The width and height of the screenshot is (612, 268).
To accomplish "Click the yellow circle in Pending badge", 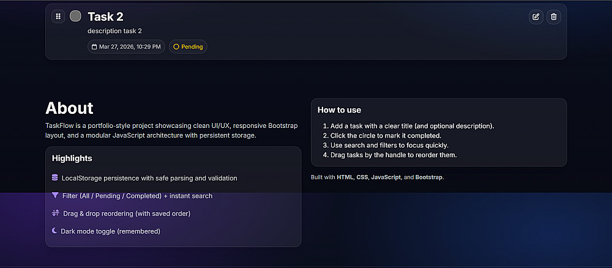I will (176, 47).
